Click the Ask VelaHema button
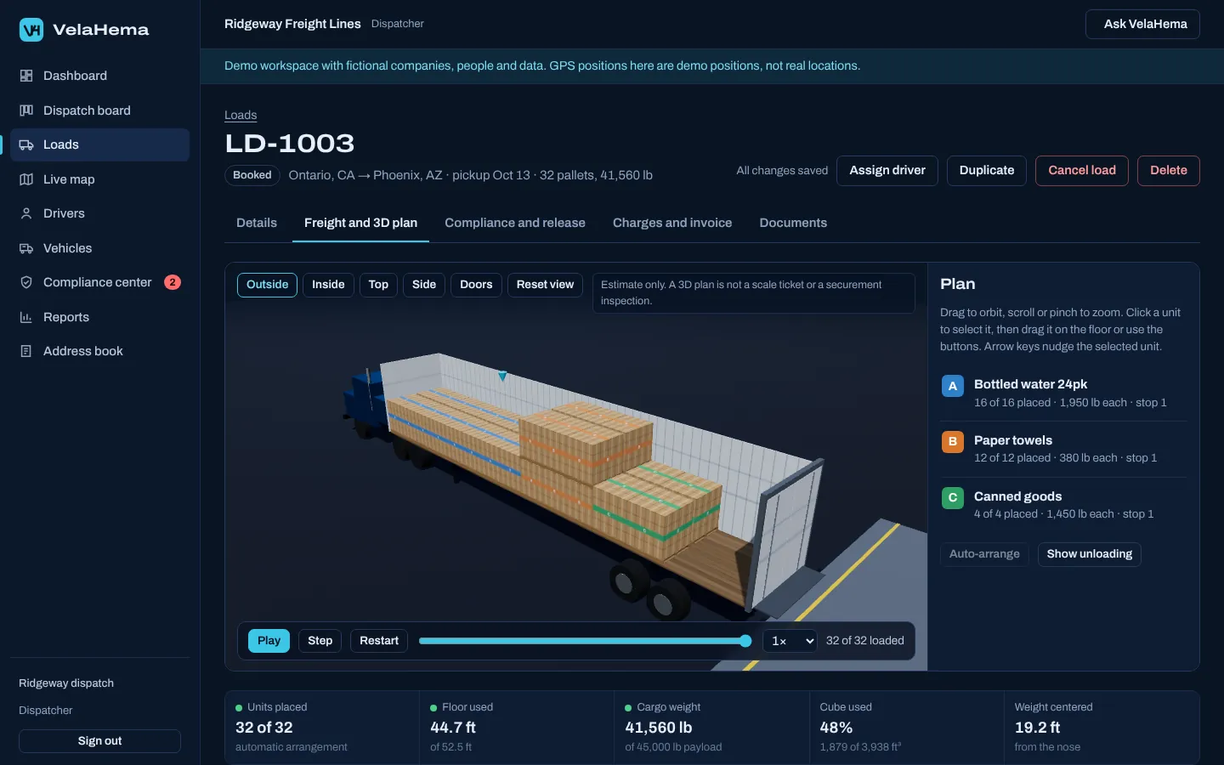1224x765 pixels. pos(1142,24)
